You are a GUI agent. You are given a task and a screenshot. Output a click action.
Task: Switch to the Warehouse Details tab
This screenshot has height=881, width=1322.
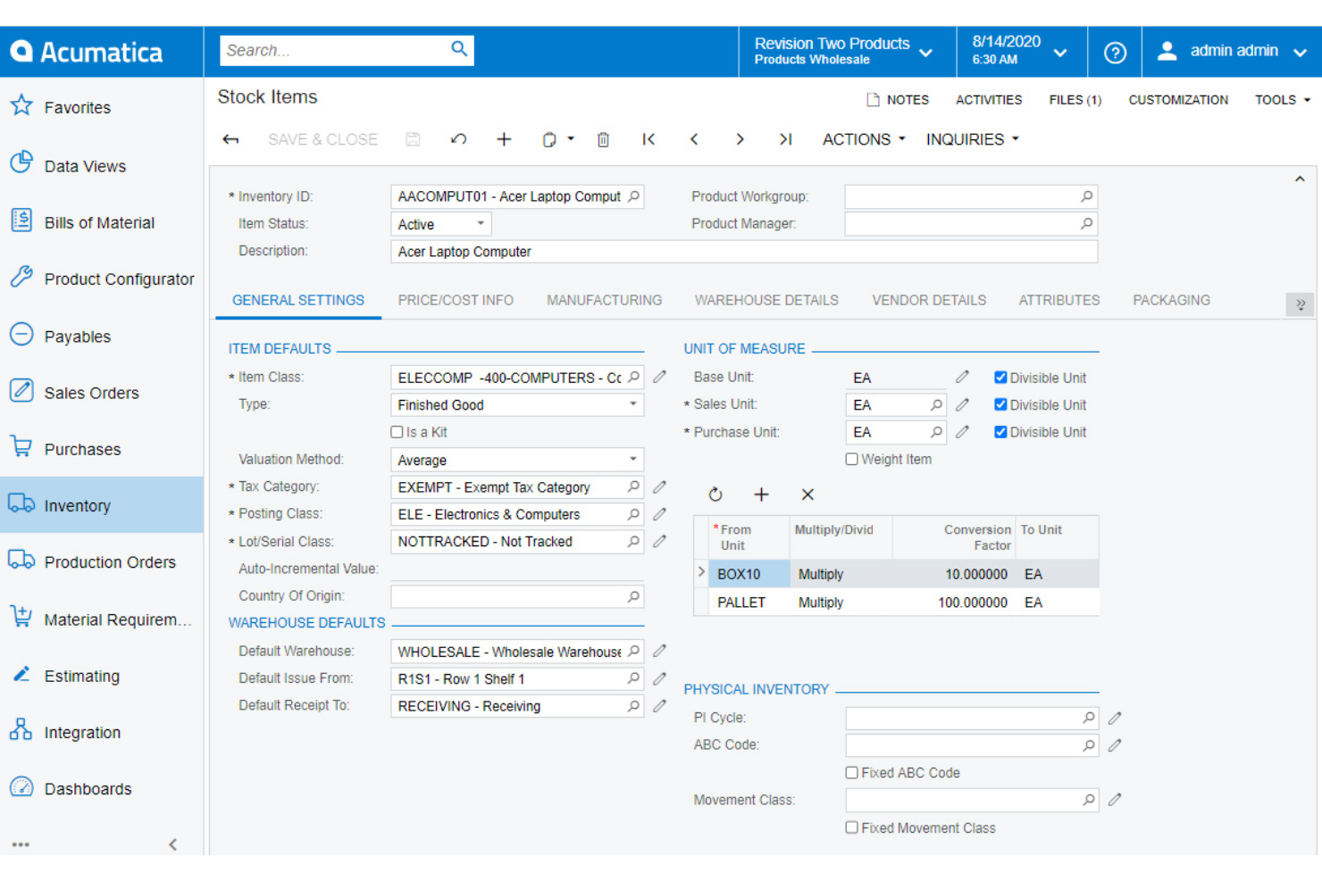click(x=766, y=300)
